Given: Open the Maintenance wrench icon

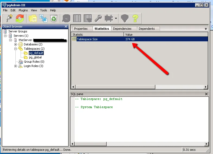Looking at the screenshot, I should 98,18.
